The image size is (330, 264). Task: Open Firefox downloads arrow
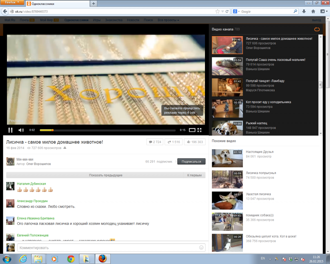[304, 11]
